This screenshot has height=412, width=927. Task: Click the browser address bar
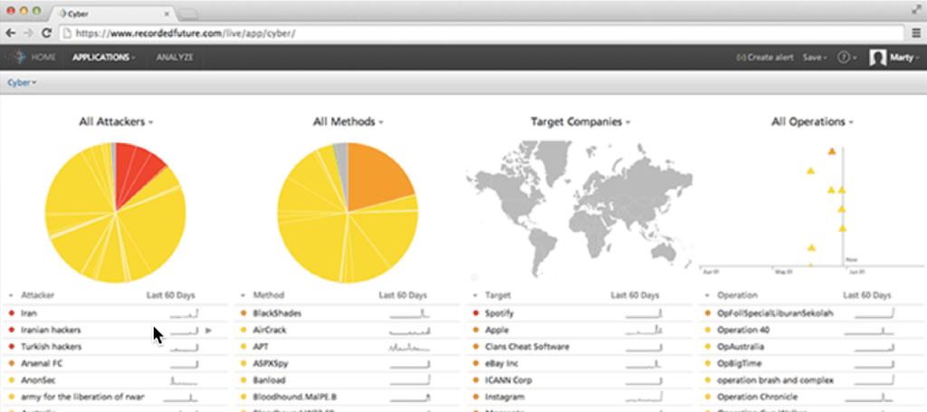[x=482, y=34]
